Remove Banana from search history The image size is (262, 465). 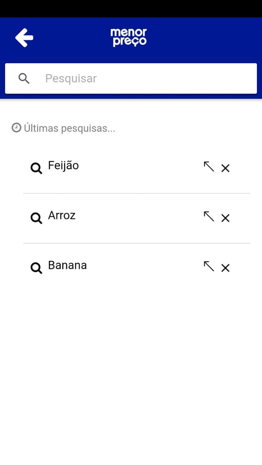click(225, 268)
